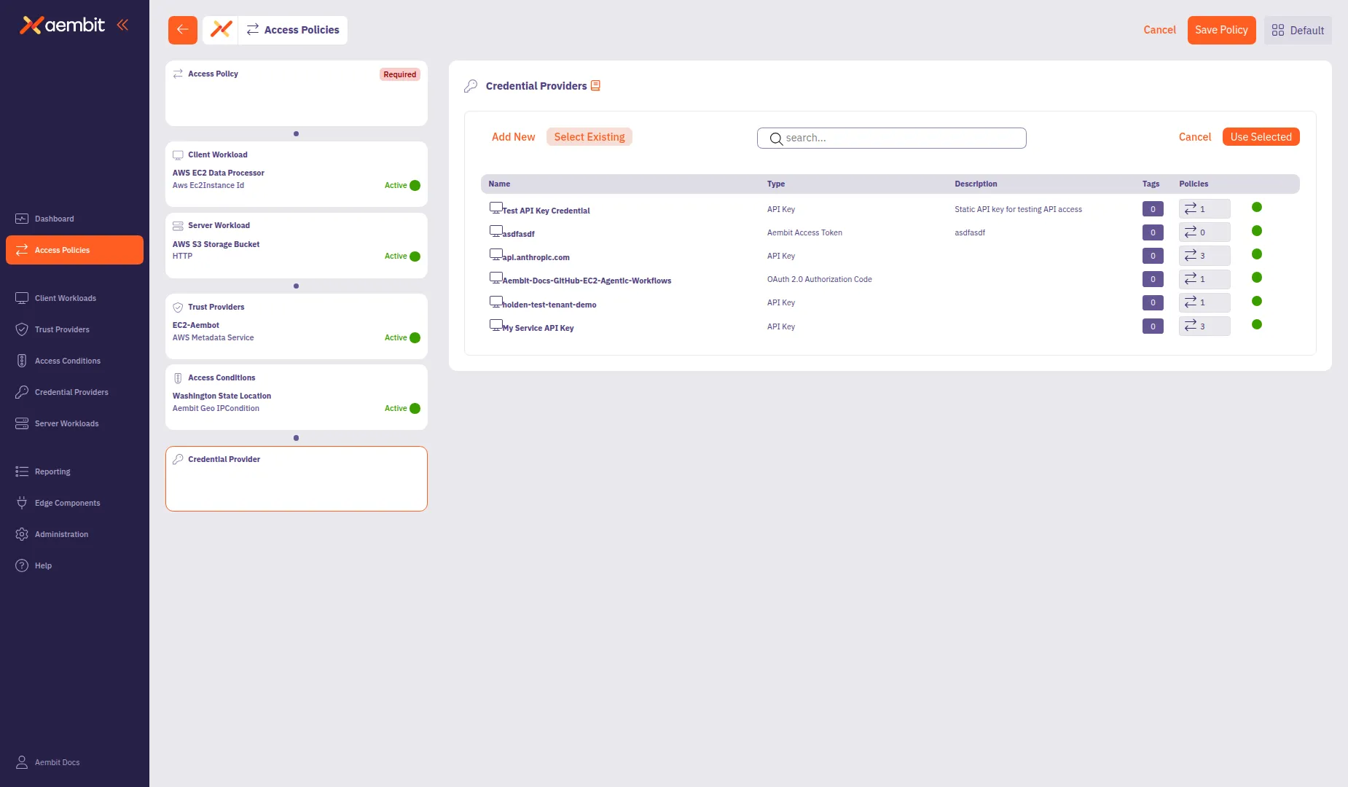Screen dimensions: 1348x787
Task: Open Administration settings
Action: tap(61, 533)
